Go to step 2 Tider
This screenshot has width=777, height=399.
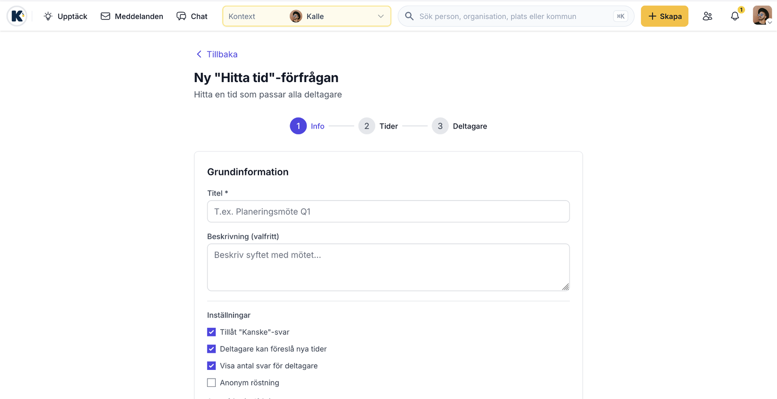pyautogui.click(x=379, y=126)
